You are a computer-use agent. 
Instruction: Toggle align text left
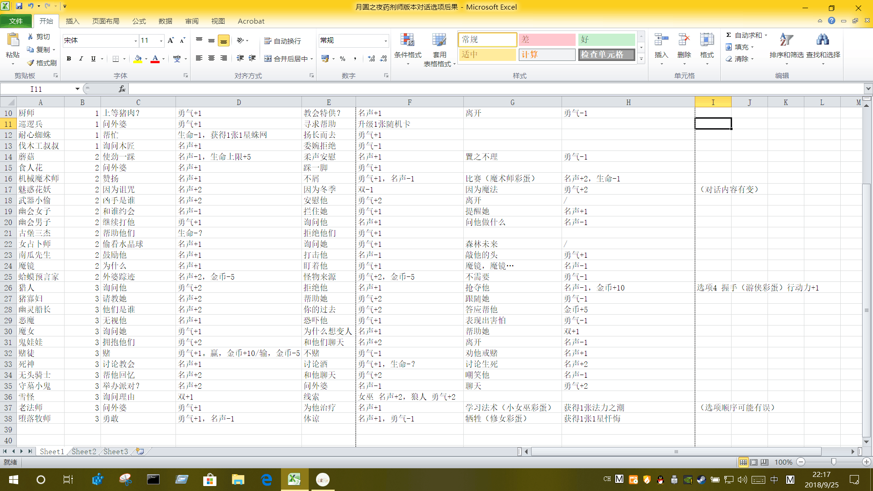(x=199, y=58)
